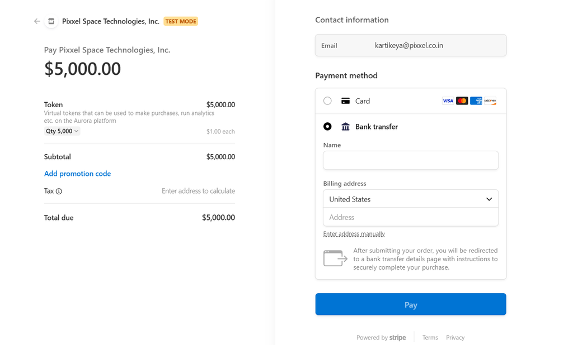Select the Bank transfer radio button
This screenshot has width=573, height=345.
[327, 127]
